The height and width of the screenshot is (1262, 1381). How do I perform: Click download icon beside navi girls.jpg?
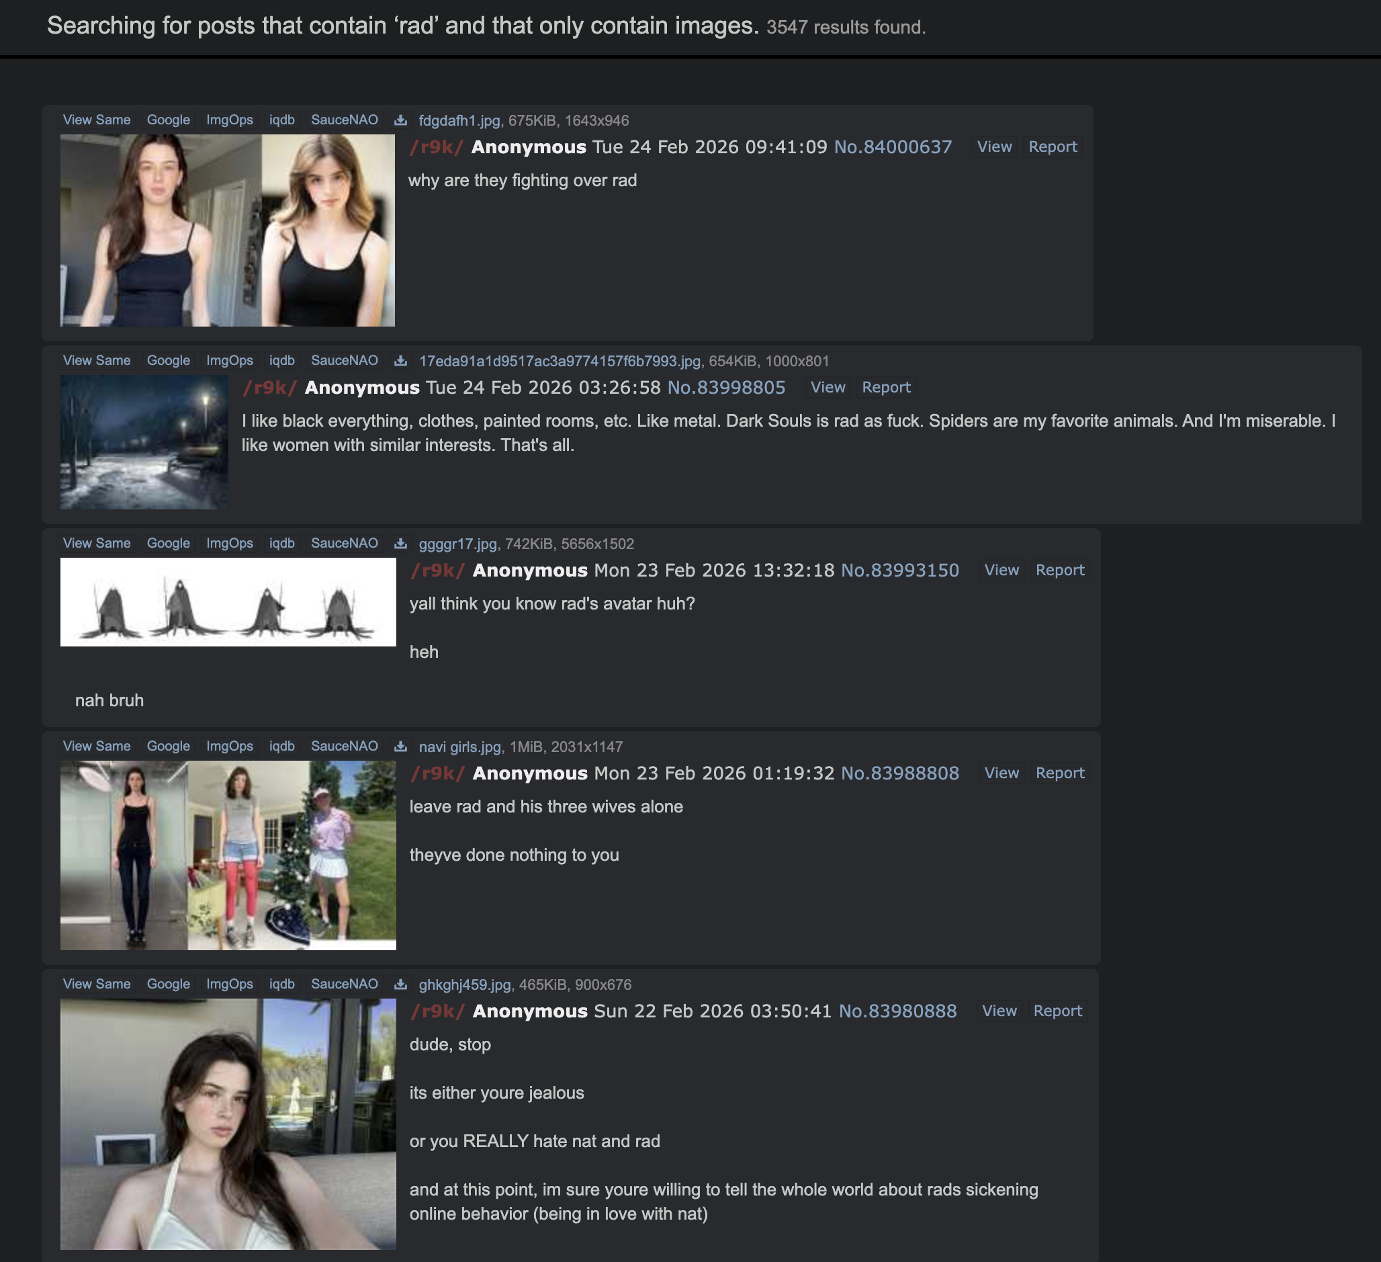pyautogui.click(x=401, y=747)
